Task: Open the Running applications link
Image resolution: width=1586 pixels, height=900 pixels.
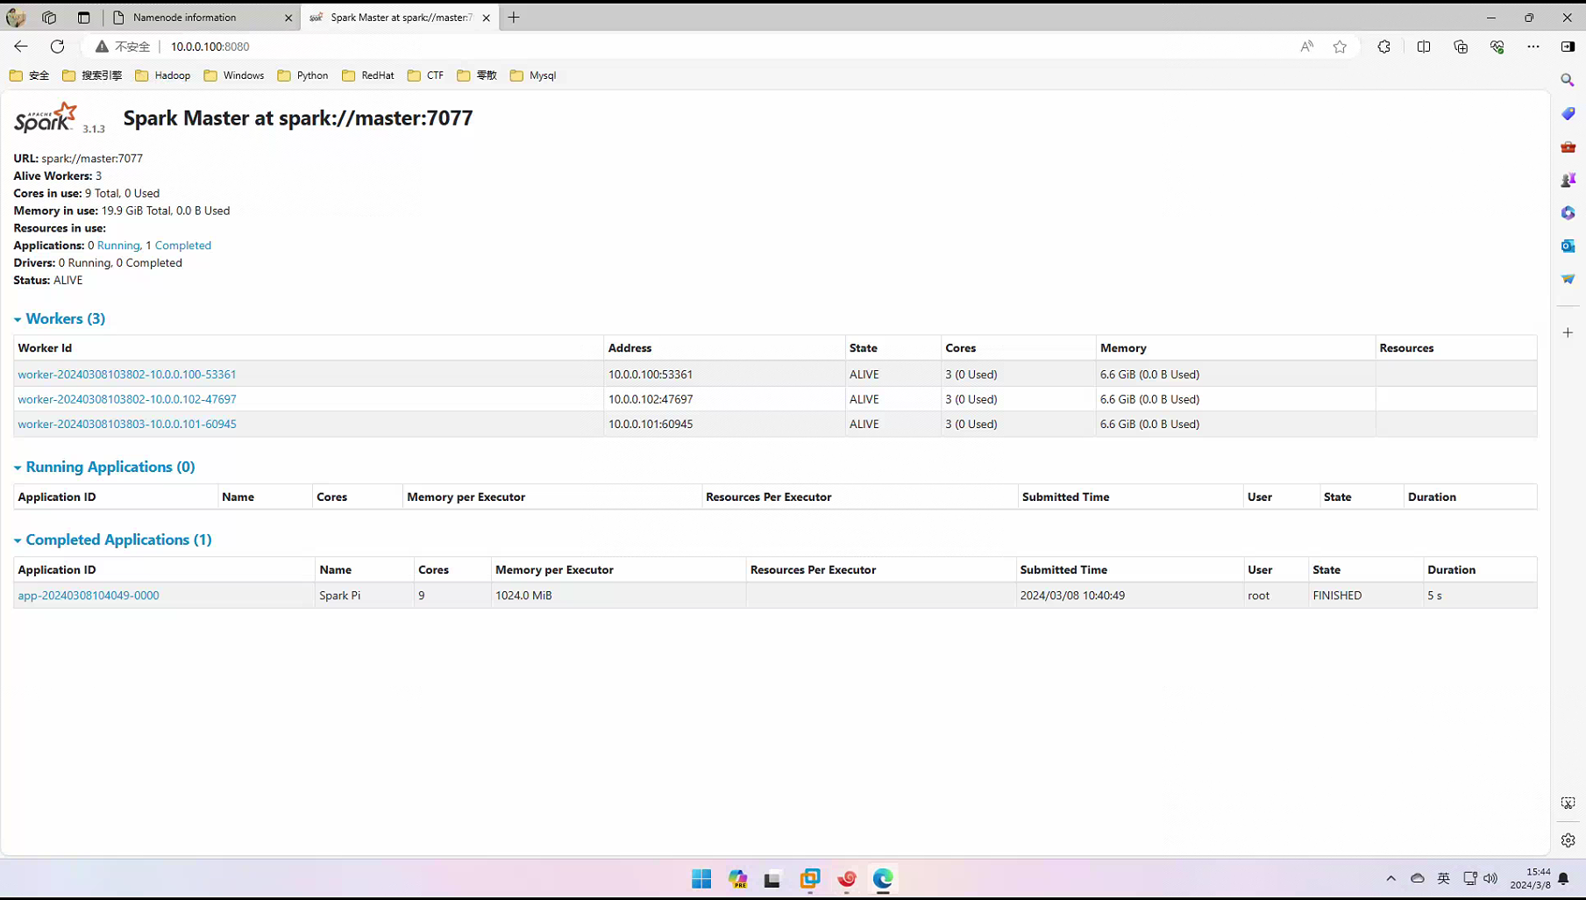Action: [118, 246]
